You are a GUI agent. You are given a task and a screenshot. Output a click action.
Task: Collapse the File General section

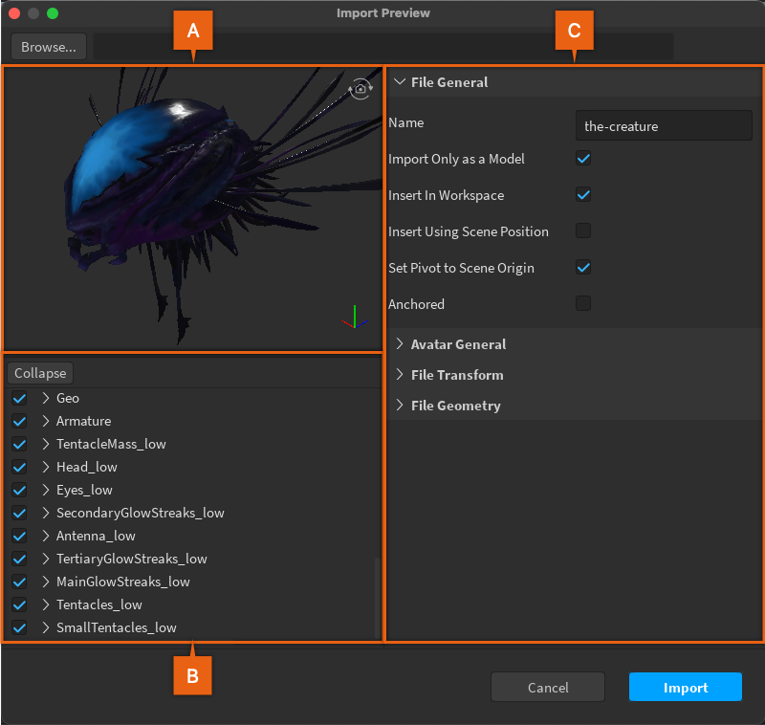click(x=400, y=82)
